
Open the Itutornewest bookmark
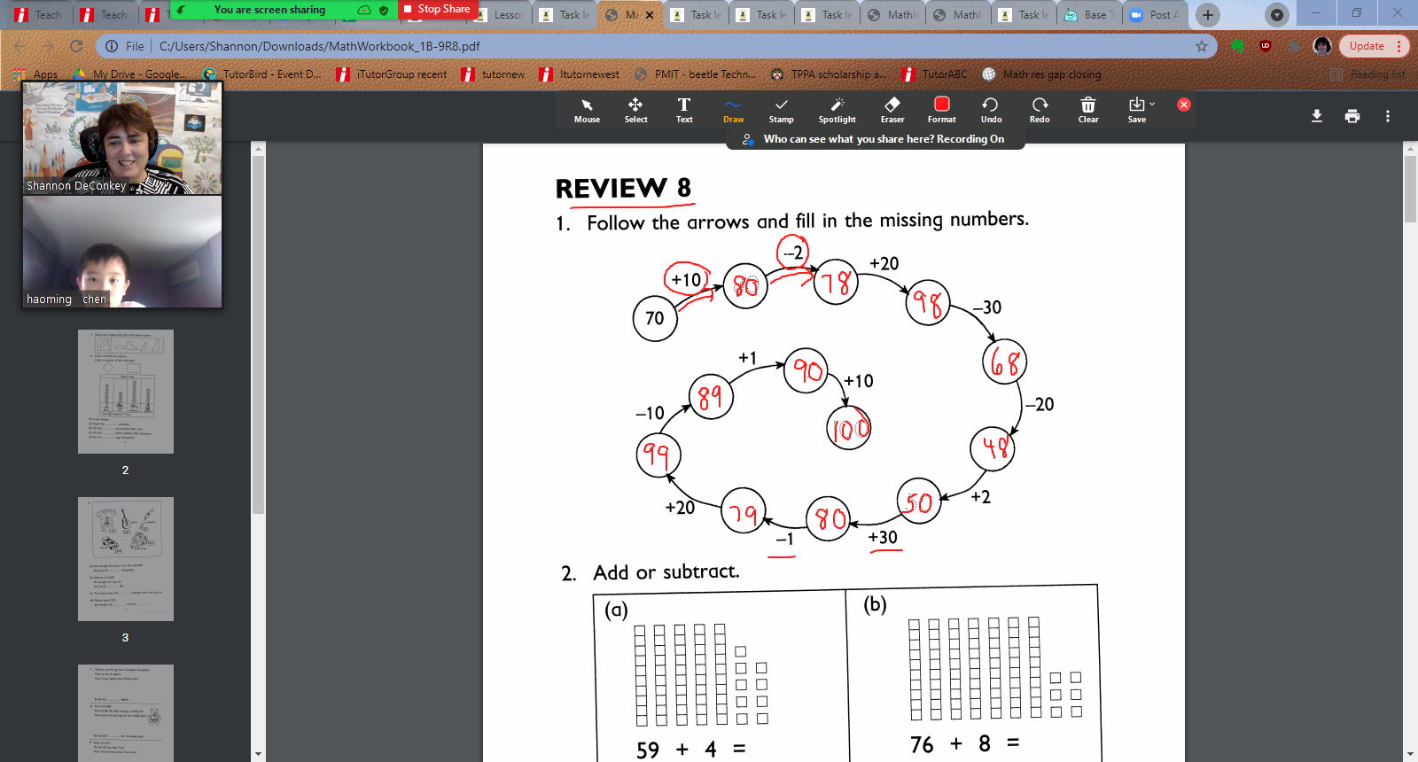580,74
